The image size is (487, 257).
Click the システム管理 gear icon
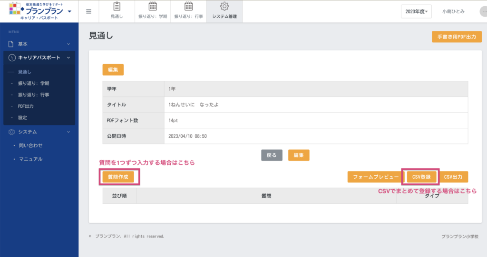click(x=224, y=7)
